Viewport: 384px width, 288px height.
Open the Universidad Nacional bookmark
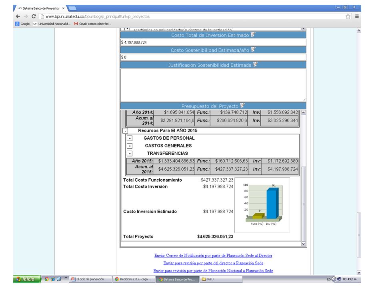(x=52, y=24)
